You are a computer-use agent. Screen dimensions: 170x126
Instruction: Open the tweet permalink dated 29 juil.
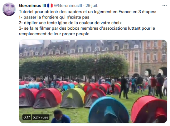(92, 6)
